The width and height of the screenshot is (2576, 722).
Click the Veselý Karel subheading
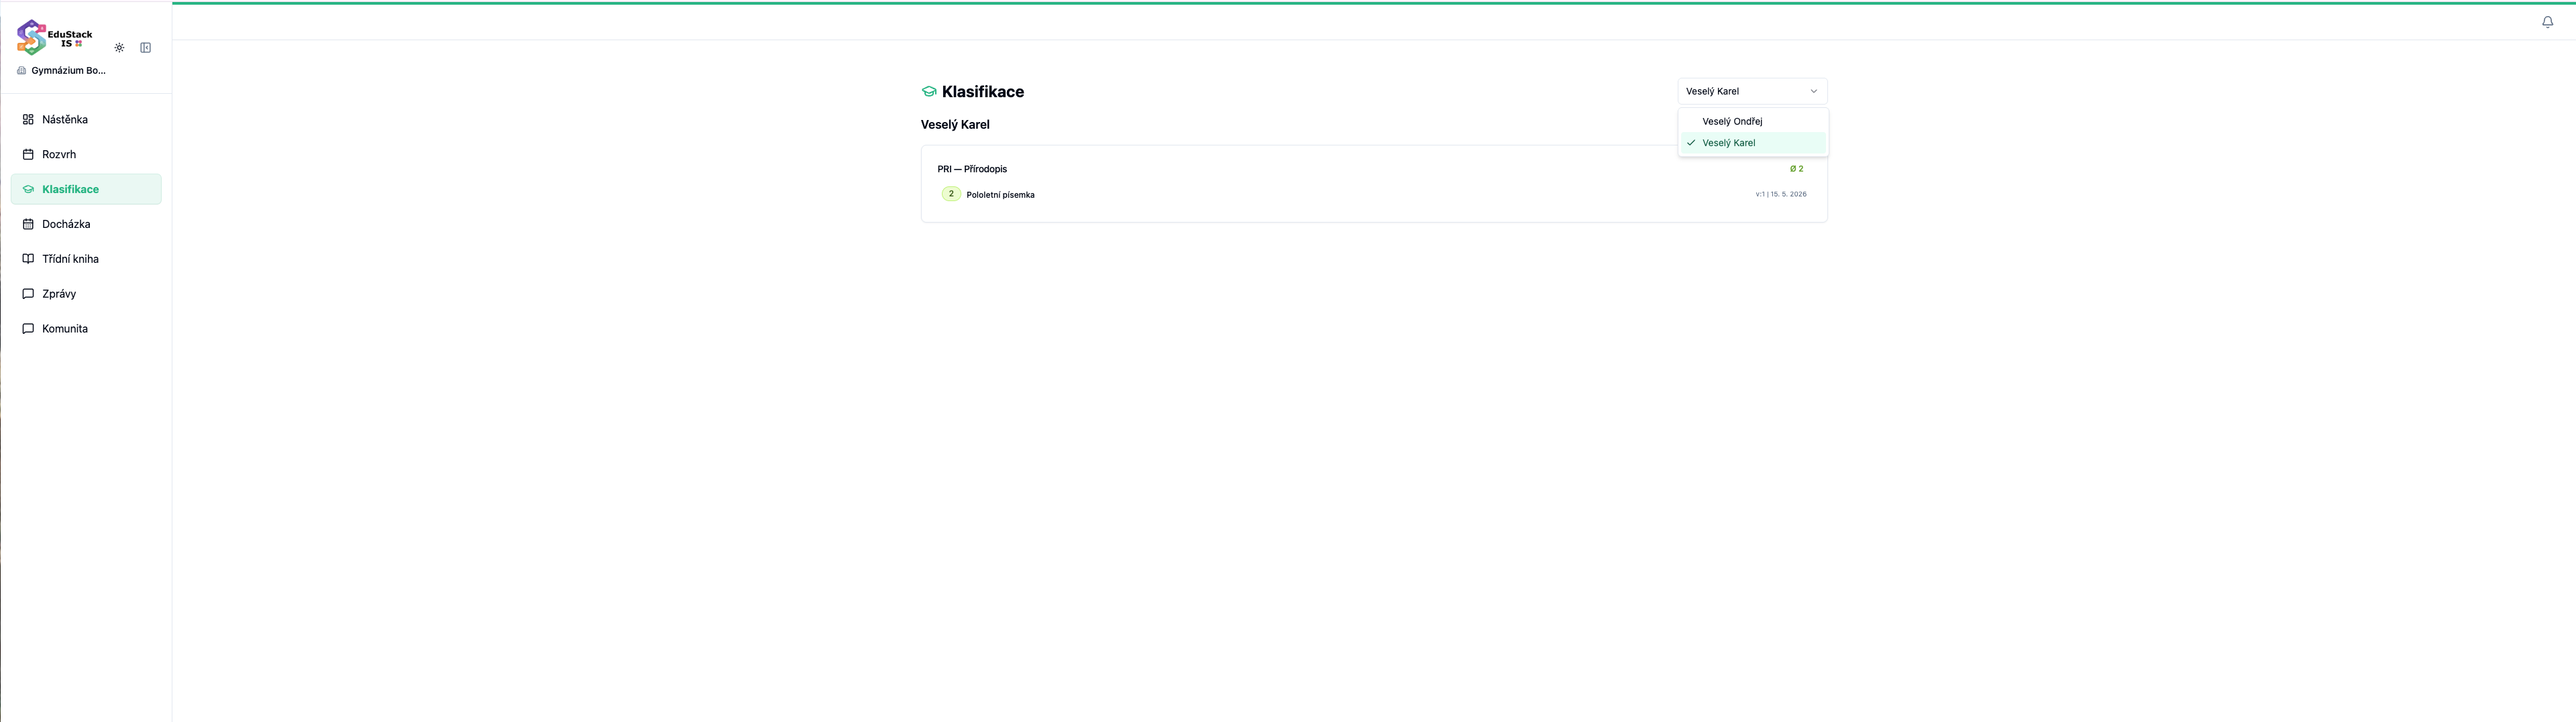pyautogui.click(x=955, y=125)
